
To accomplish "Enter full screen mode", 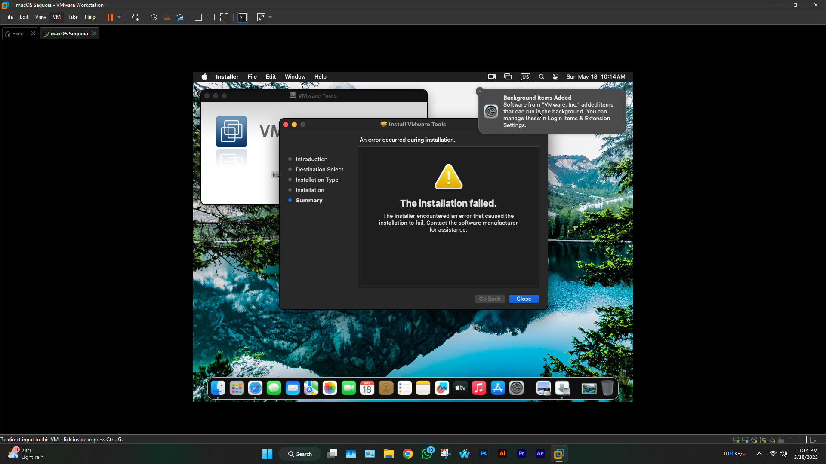I will click(x=224, y=17).
